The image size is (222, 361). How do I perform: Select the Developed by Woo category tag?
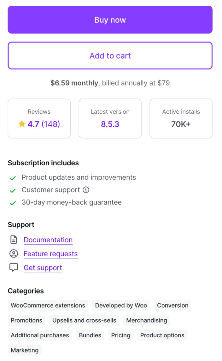[x=121, y=305]
